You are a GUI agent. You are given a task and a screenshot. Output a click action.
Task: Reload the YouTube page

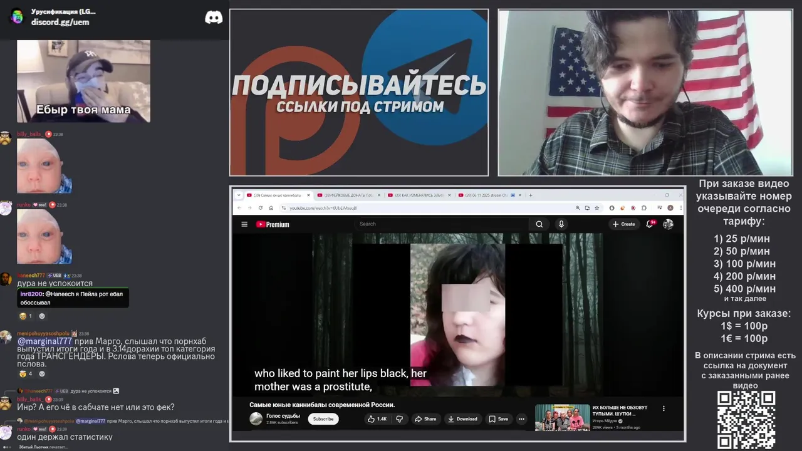tap(260, 208)
